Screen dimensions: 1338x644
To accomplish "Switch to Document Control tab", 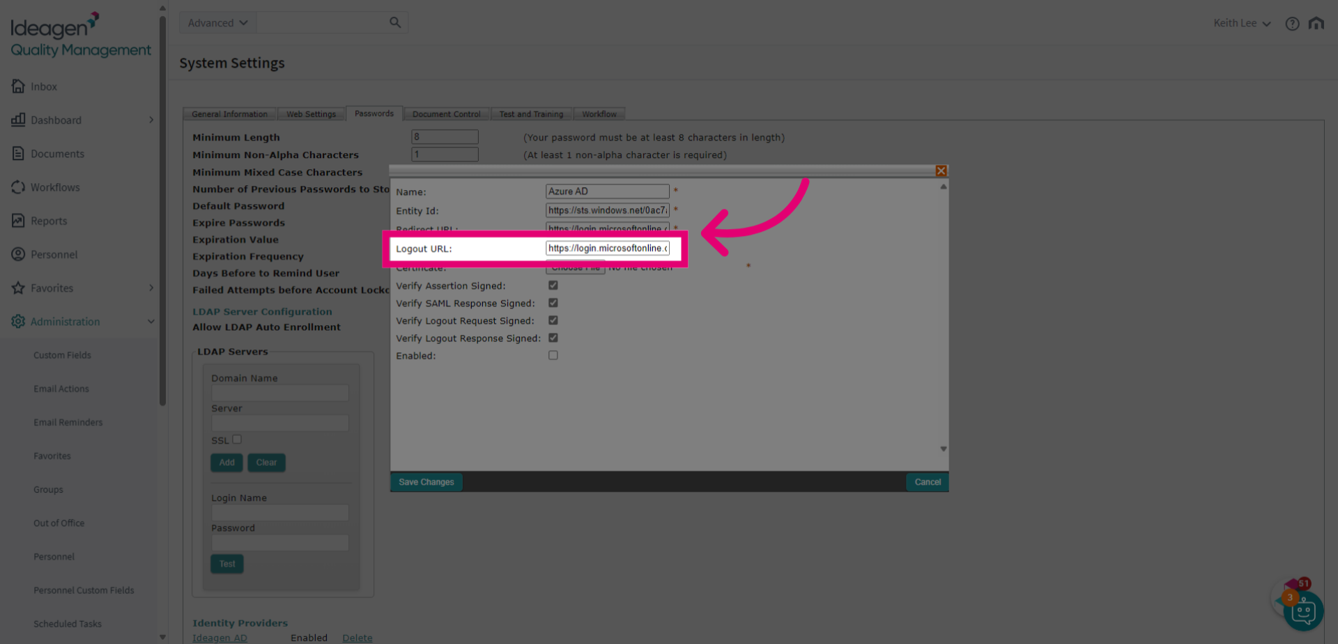I will [446, 114].
